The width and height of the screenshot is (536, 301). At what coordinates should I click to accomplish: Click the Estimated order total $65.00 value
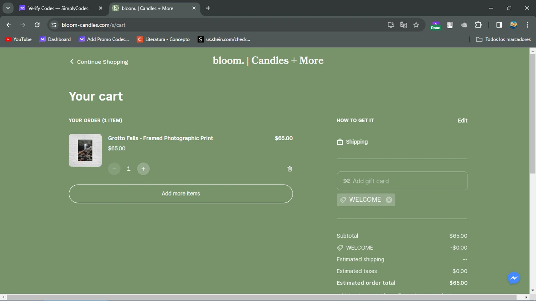click(x=458, y=283)
